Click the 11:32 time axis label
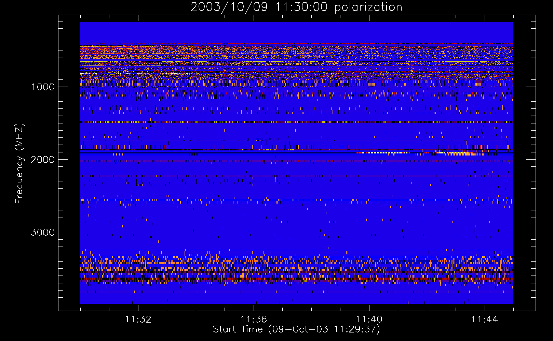The image size is (553, 341). coord(138,320)
